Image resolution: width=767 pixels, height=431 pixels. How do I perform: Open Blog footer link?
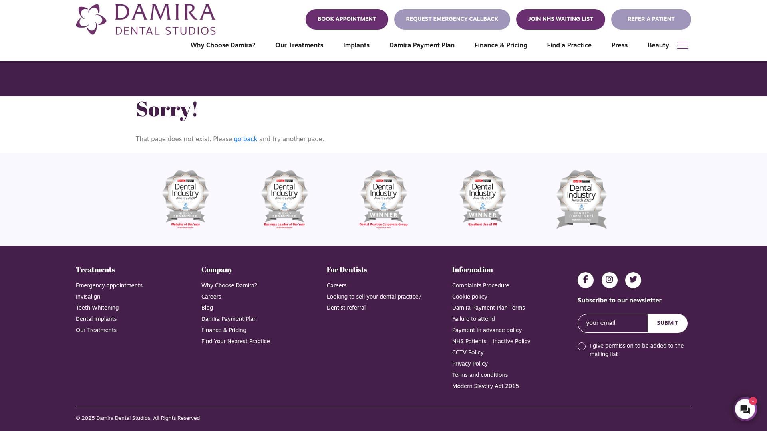pyautogui.click(x=207, y=308)
